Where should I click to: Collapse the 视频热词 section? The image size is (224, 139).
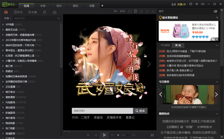click(x=217, y=114)
